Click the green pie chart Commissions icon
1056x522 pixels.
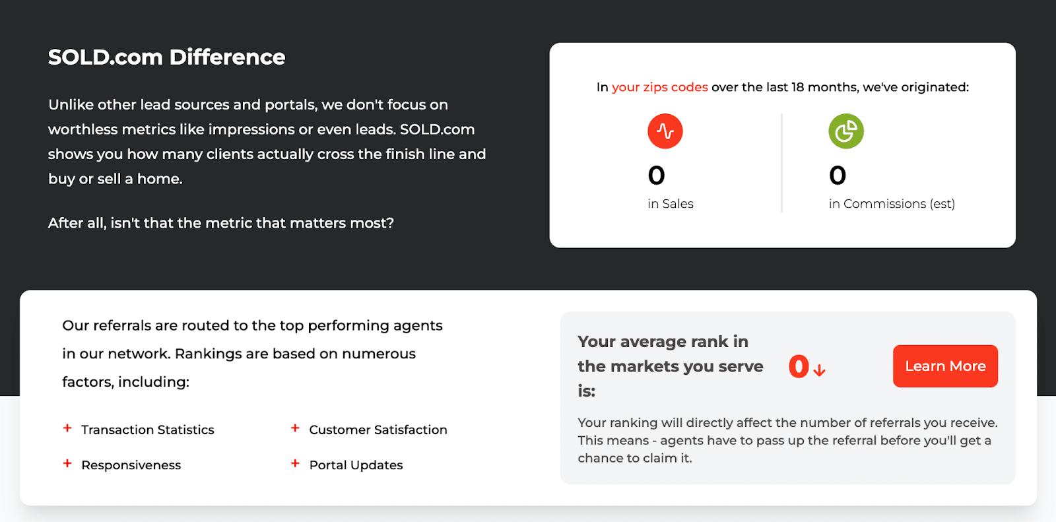(x=846, y=131)
